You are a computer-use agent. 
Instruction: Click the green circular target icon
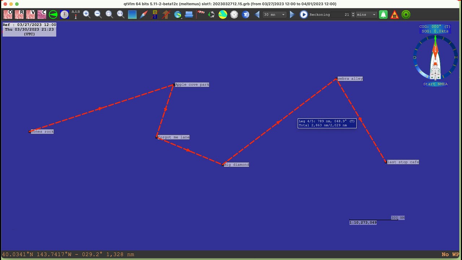coord(406,14)
